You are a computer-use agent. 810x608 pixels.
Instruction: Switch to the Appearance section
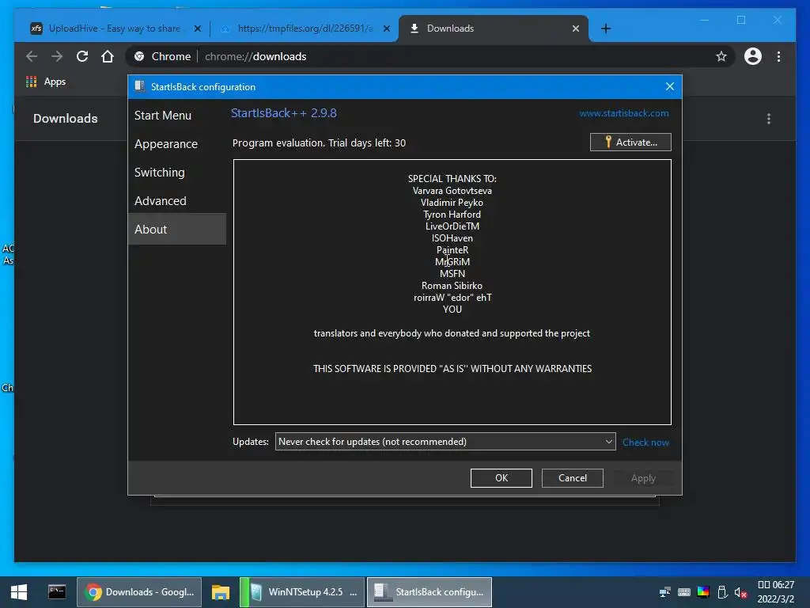(166, 144)
